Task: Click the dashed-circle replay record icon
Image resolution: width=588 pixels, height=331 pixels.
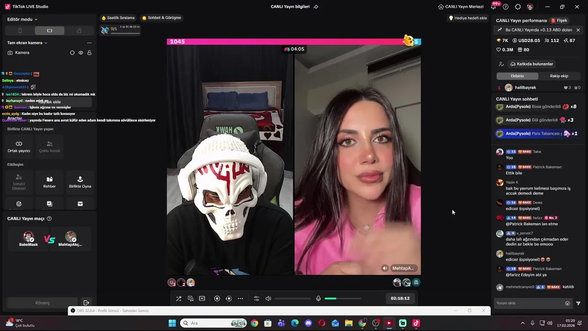Action: coord(229,298)
